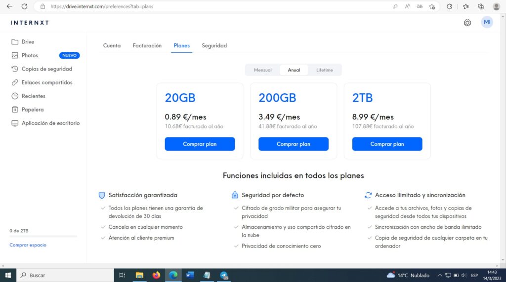Open Papelera trash section
Screen dimensions: 506x282
[x=28, y=109]
